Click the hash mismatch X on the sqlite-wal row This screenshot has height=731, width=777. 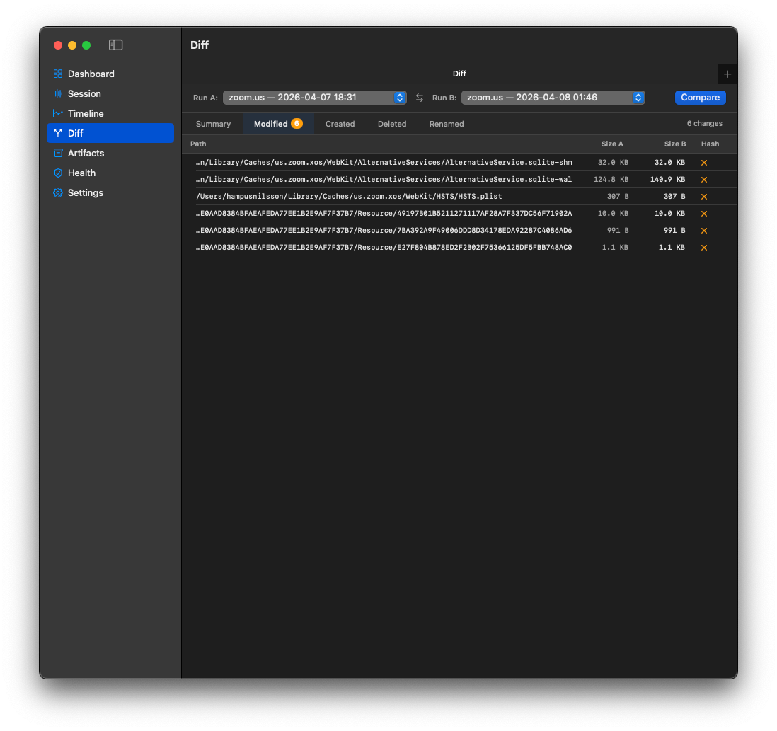pos(703,179)
